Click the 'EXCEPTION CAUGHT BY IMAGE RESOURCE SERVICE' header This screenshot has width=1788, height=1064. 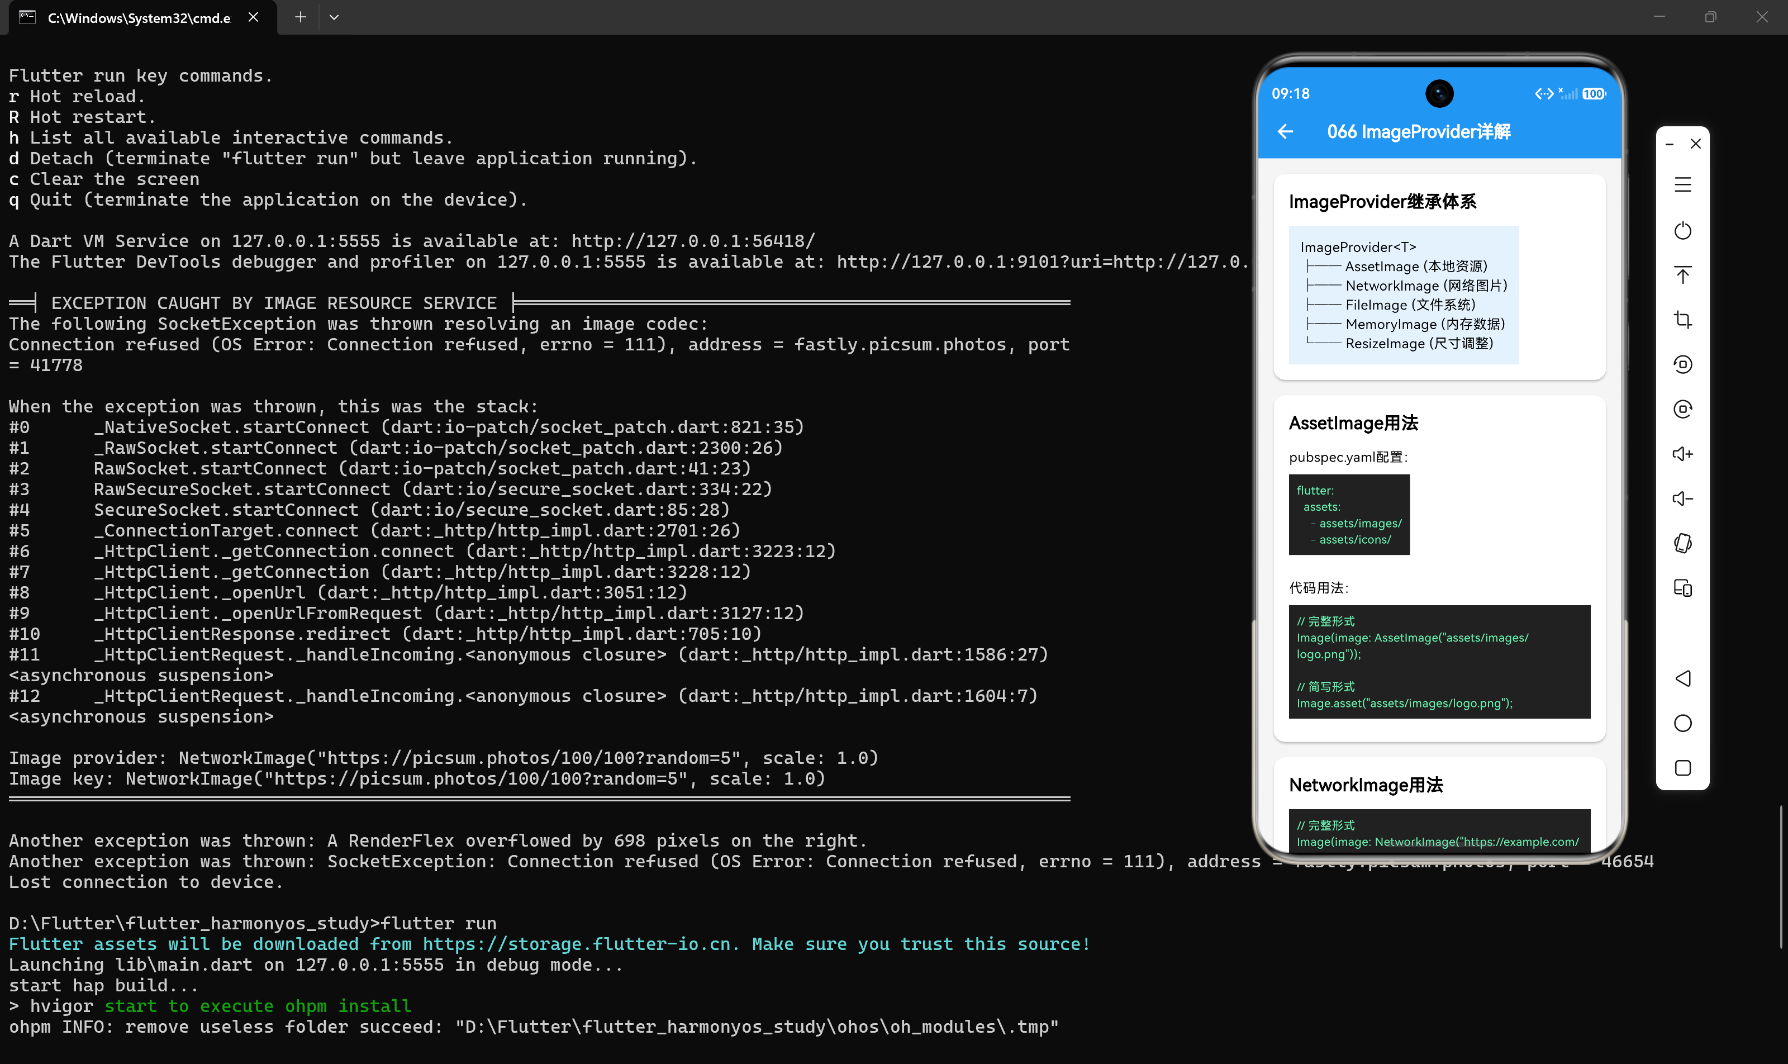[x=274, y=304]
